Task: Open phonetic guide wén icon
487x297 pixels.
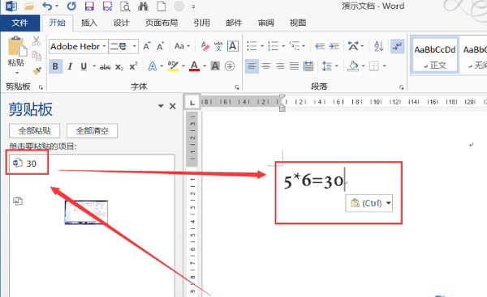Action: coord(218,46)
